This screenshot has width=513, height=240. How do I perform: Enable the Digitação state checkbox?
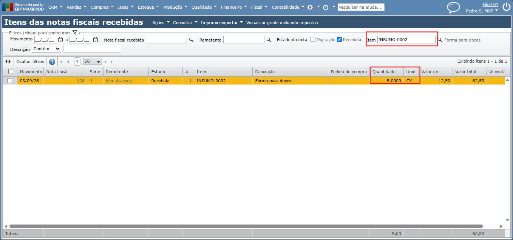click(313, 40)
